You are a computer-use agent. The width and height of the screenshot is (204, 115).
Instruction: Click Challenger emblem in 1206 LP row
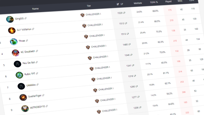click(x=99, y=111)
